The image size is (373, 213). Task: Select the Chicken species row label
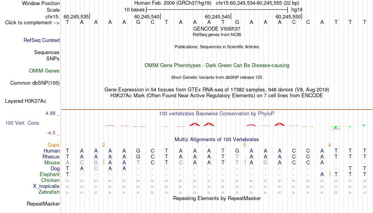click(x=50, y=180)
